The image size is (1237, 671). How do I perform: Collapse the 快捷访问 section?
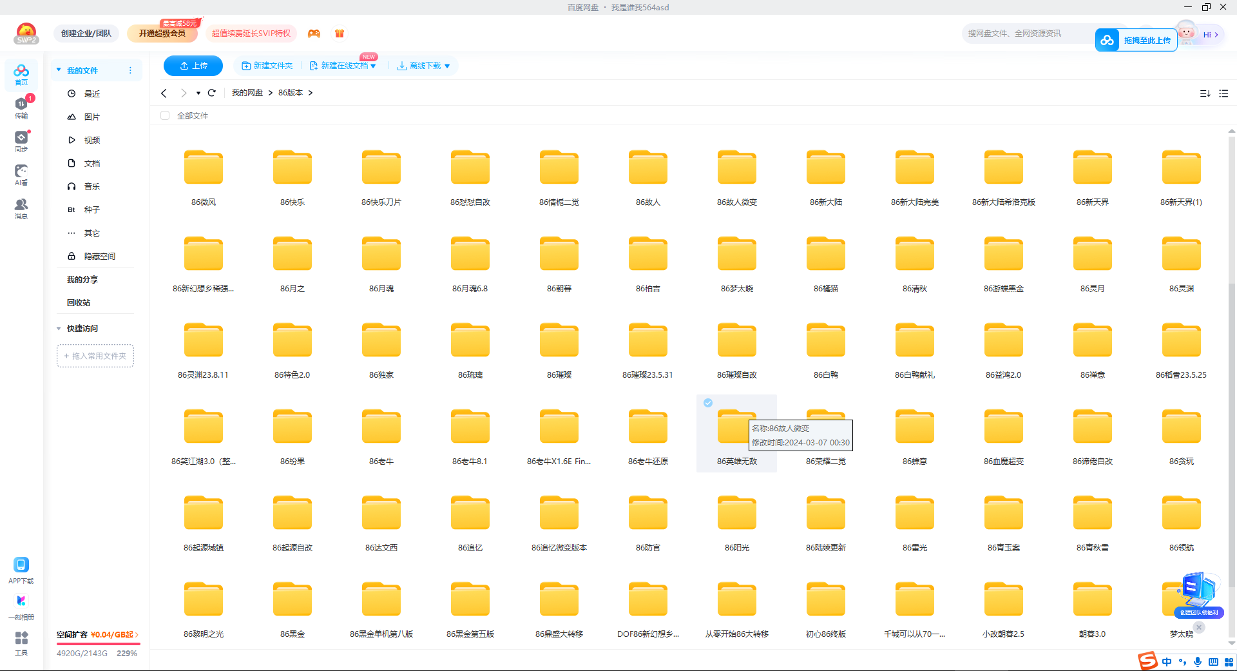coord(59,329)
